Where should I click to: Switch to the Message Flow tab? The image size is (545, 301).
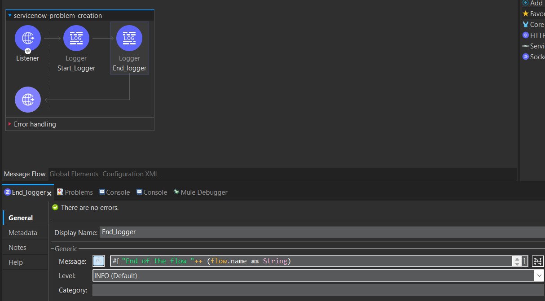[x=25, y=174]
